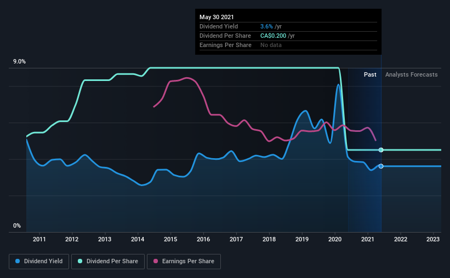The image size is (450, 278).
Task: Click the 3.6% dividend yield value in tooltip
Action: click(x=266, y=26)
